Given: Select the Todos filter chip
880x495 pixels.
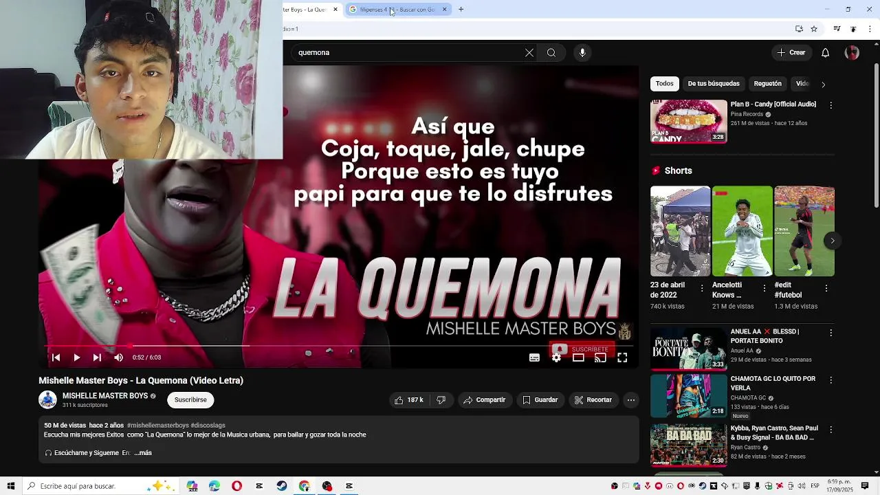Looking at the screenshot, I should (x=665, y=84).
